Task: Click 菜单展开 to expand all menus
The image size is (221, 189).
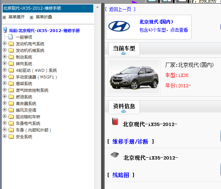Action: click(17, 17)
